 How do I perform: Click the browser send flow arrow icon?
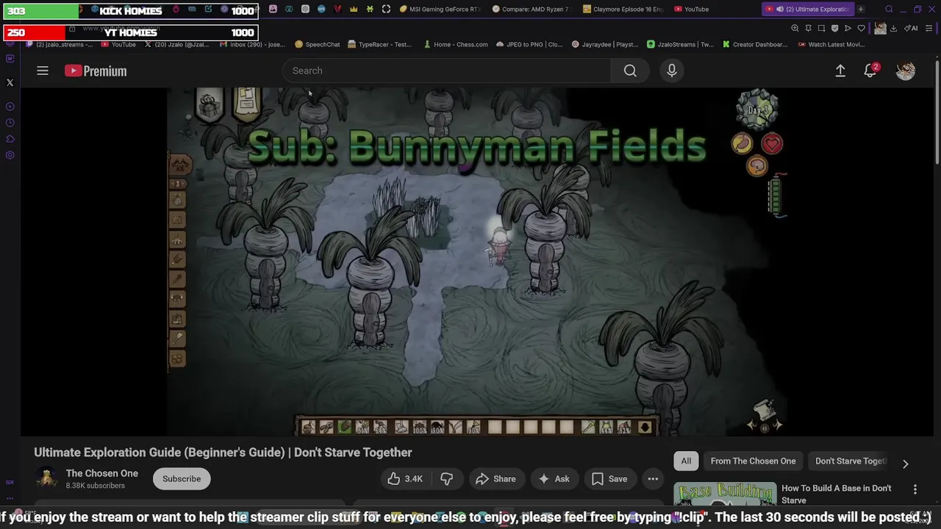[x=848, y=28]
